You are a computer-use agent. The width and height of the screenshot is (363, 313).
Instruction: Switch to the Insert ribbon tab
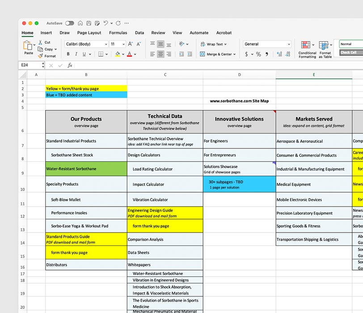pyautogui.click(x=46, y=33)
